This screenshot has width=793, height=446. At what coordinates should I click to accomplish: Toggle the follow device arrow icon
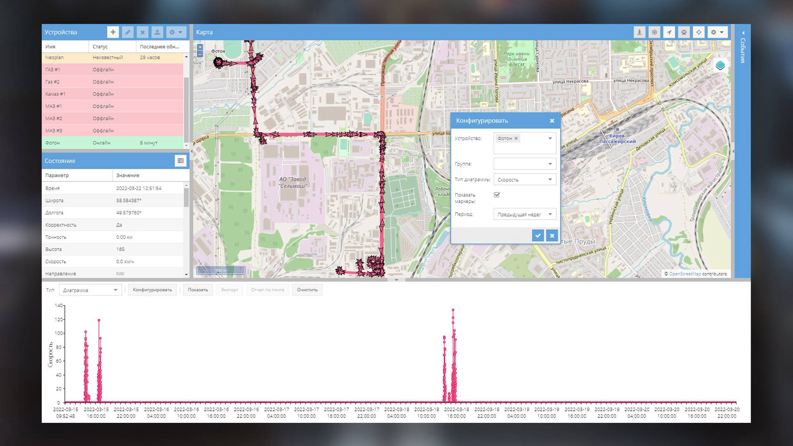[x=669, y=32]
